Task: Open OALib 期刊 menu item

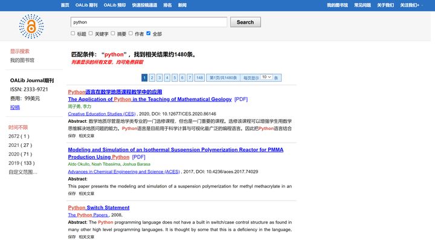Action: tap(86, 5)
